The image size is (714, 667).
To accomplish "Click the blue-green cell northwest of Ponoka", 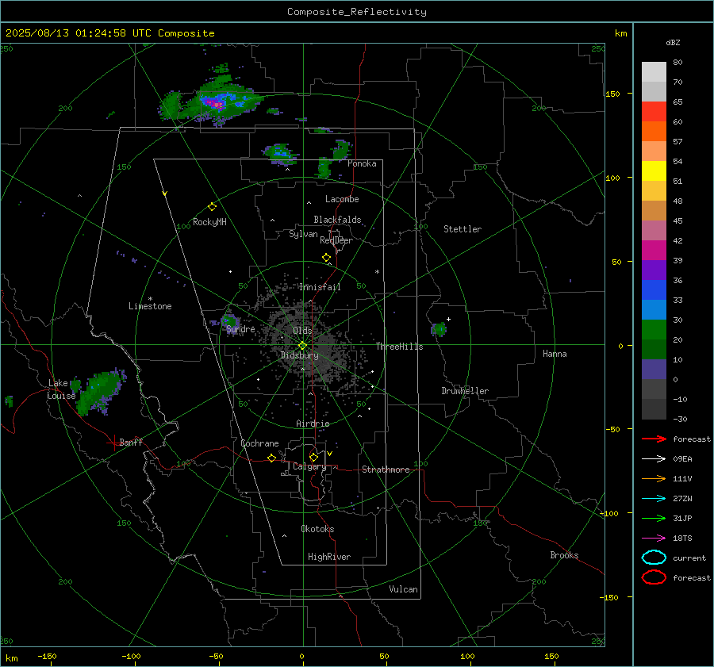I will (279, 153).
